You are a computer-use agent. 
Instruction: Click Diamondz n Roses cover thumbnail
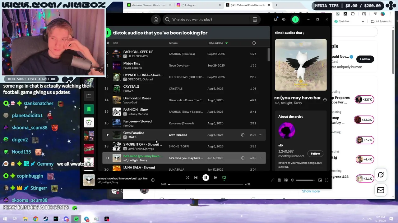tap(117, 100)
